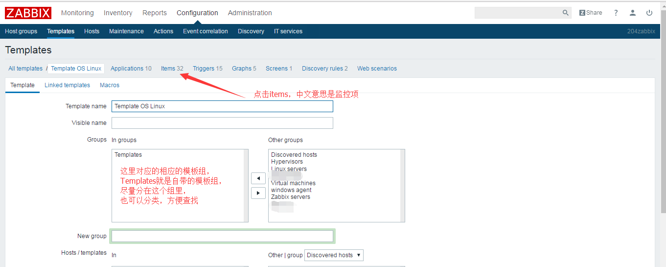The height and width of the screenshot is (267, 666).
Task: Select Linux servers in Other groups
Action: (289, 169)
